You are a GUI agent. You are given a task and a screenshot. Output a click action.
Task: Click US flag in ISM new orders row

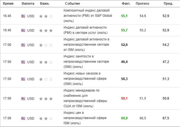[x=23, y=79]
